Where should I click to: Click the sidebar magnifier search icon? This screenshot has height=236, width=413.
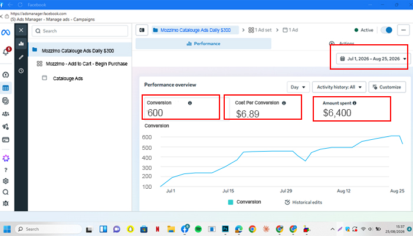click(x=5, y=192)
